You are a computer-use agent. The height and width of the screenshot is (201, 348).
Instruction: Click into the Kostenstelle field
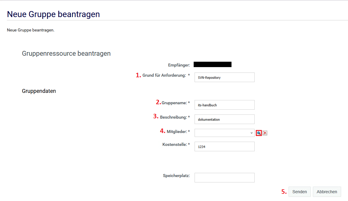pos(224,146)
